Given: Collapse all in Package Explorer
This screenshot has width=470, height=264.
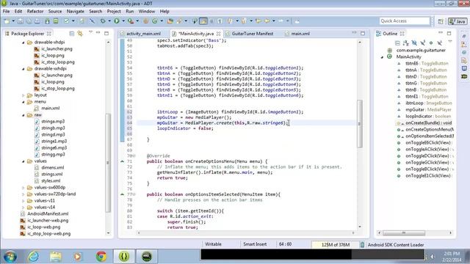Looking at the screenshot, I should tap(72, 34).
